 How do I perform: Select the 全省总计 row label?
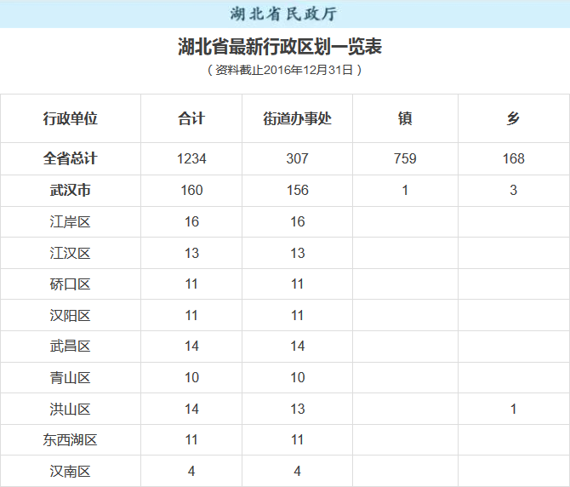pyautogui.click(x=70, y=158)
